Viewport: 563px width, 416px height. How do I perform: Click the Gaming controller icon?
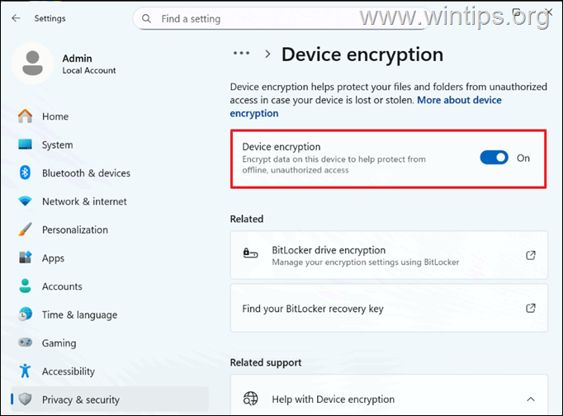[25, 343]
